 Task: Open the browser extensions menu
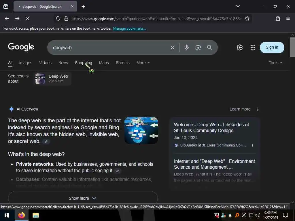click(x=278, y=18)
